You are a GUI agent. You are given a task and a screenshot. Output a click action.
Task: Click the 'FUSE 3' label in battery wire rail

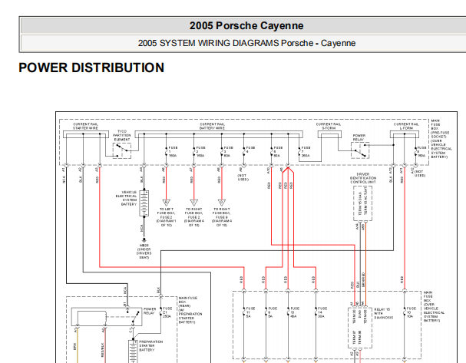(228, 151)
